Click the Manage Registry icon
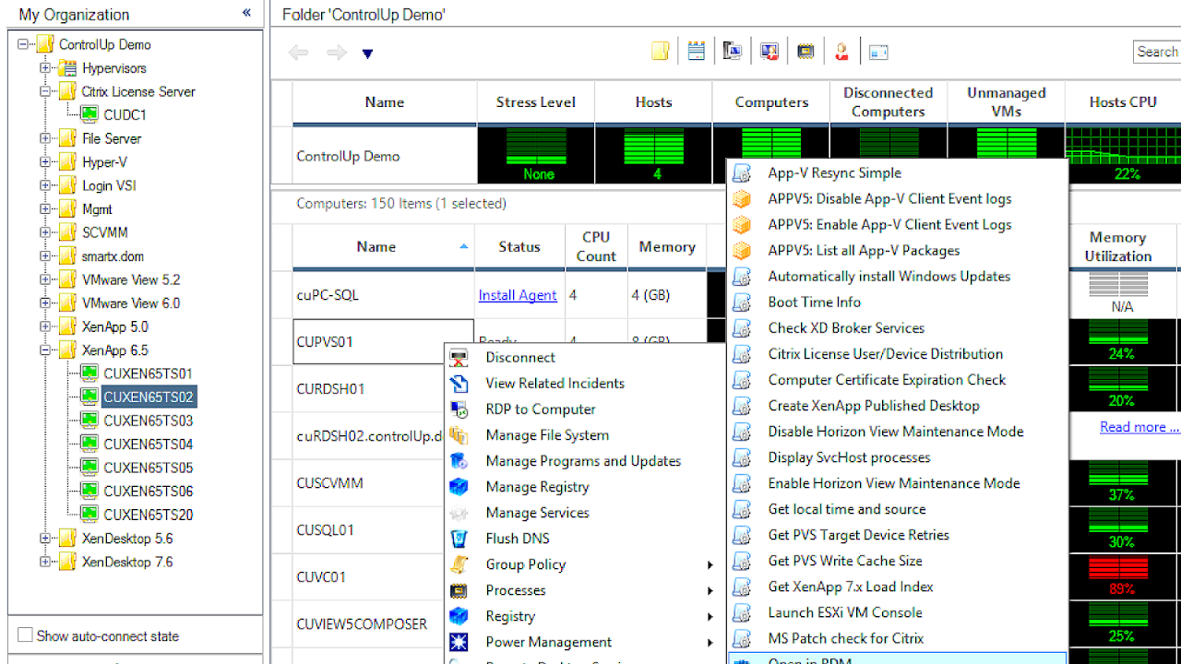The image size is (1181, 664). [459, 487]
